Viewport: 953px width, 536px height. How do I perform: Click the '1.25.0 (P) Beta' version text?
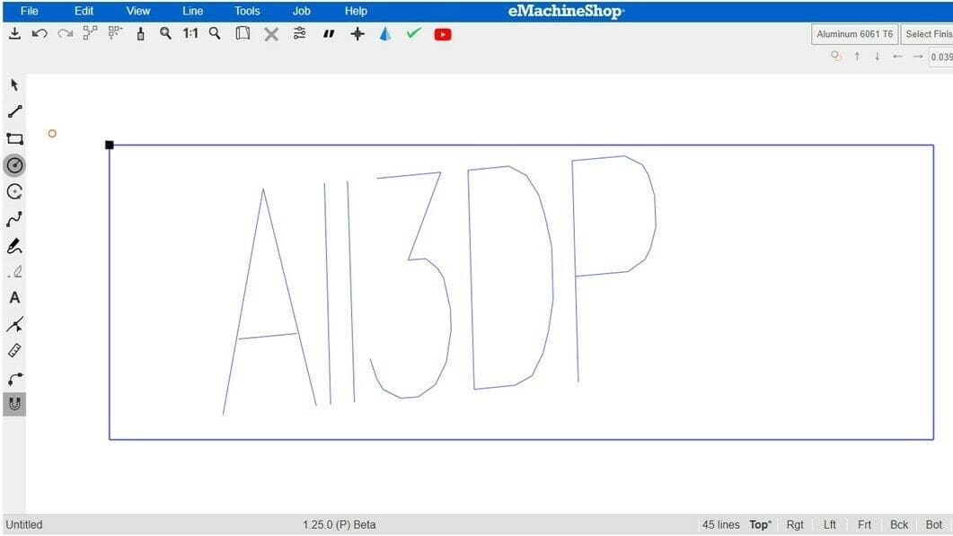pyautogui.click(x=340, y=524)
